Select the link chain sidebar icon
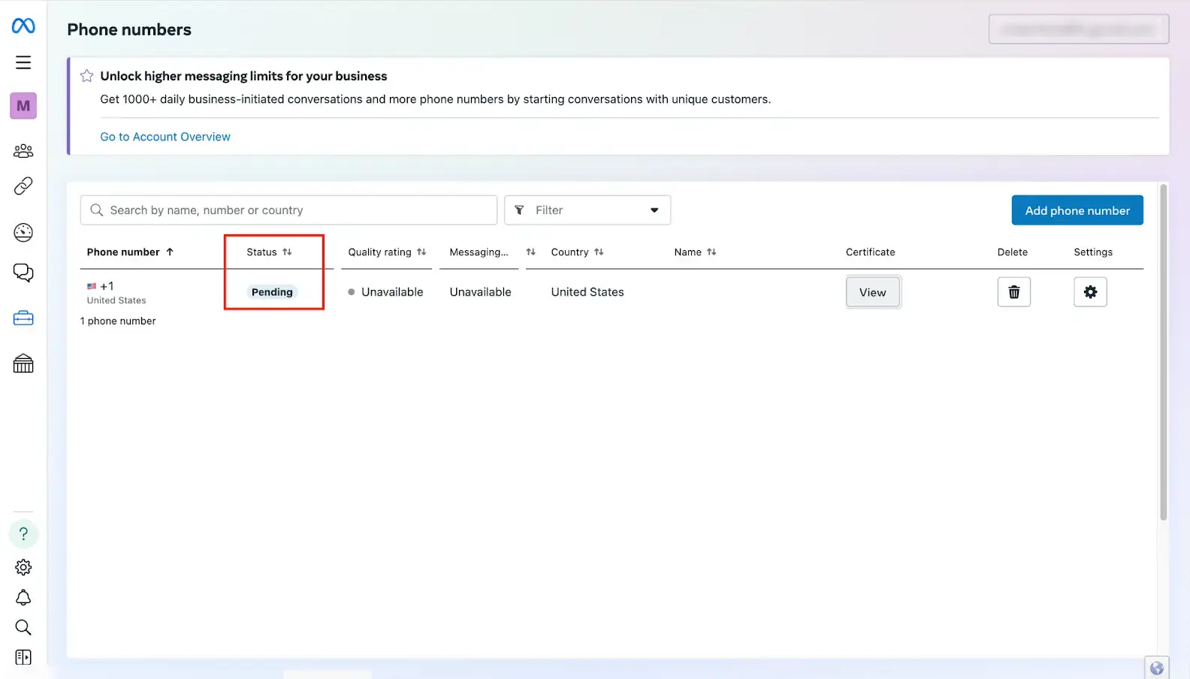Viewport: 1190px width, 679px height. [x=23, y=186]
